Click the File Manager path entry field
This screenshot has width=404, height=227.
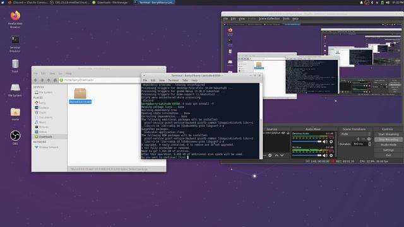(100, 80)
